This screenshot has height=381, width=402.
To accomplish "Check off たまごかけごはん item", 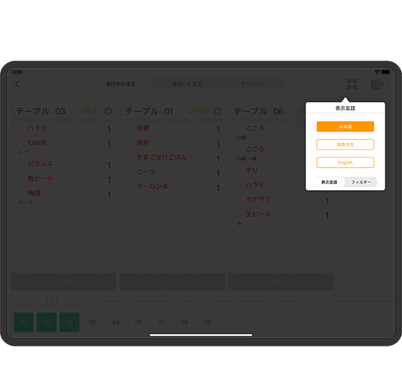I will click(129, 158).
